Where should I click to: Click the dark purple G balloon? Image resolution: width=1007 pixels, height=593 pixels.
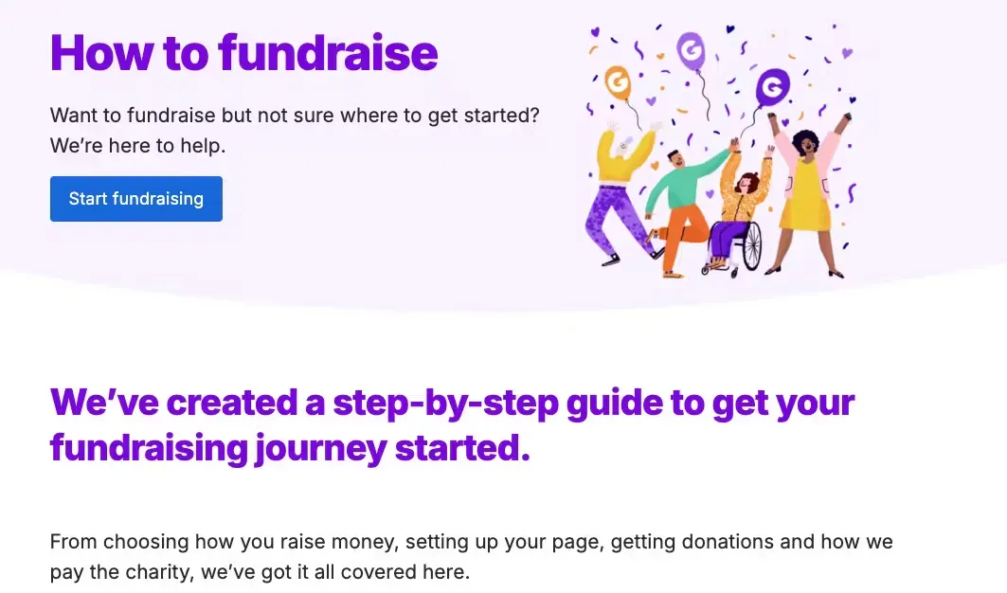coord(773,89)
